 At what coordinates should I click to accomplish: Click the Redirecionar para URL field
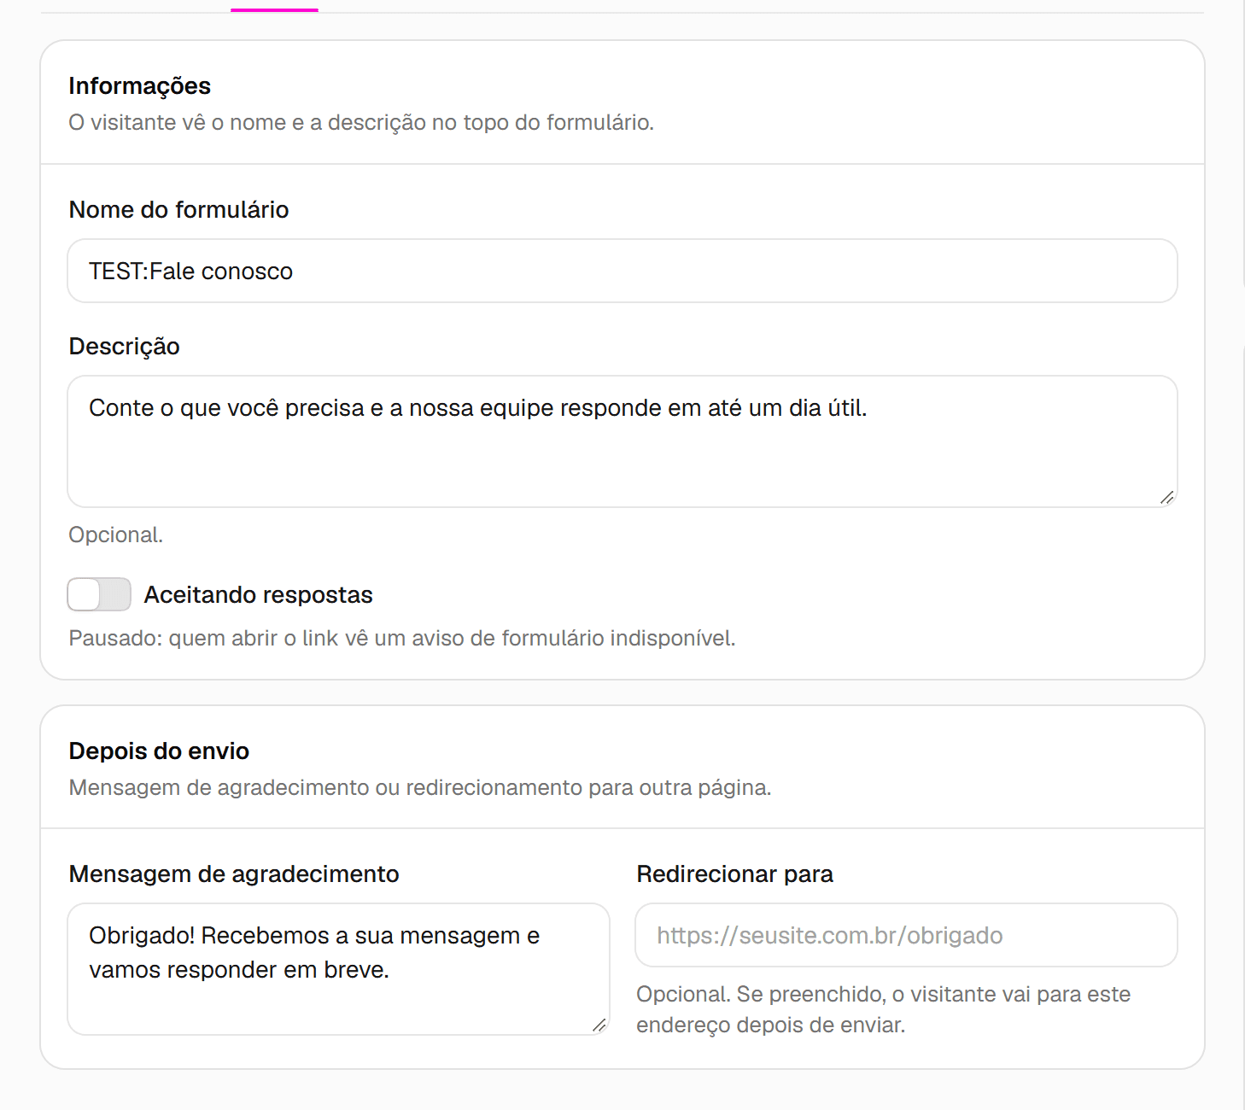(x=906, y=935)
